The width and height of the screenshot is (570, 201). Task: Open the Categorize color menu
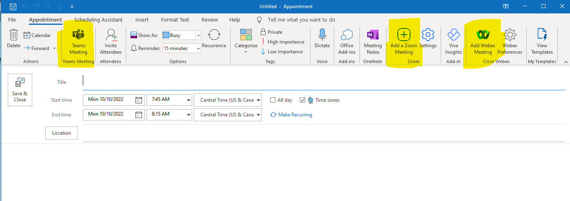tap(246, 42)
